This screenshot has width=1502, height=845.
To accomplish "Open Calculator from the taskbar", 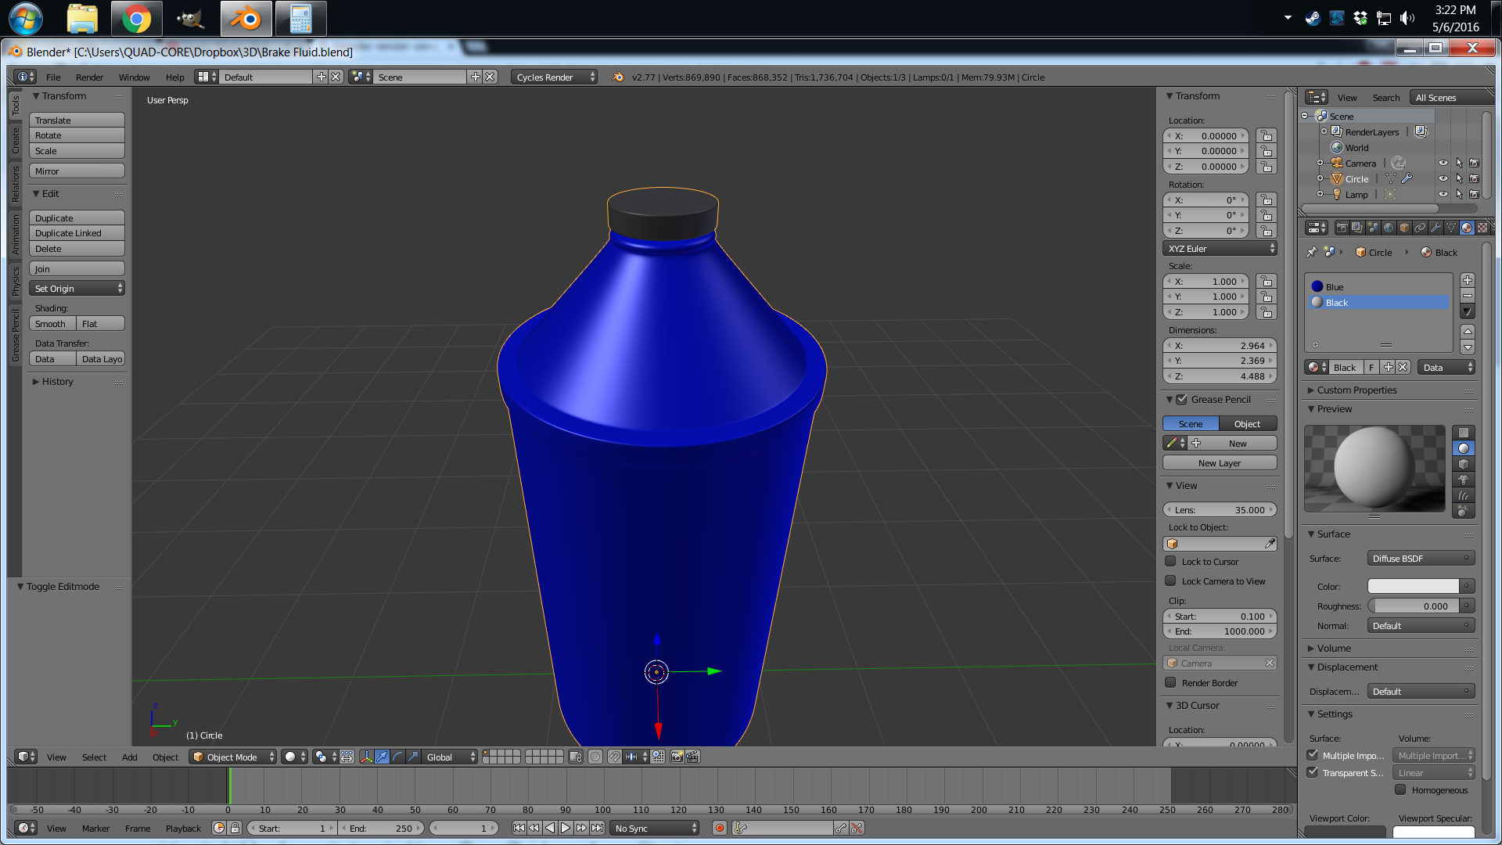I will 300,19.
